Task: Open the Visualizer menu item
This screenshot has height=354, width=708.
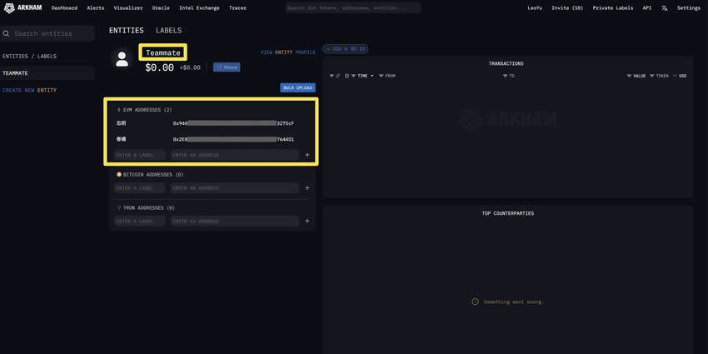Action: (128, 8)
